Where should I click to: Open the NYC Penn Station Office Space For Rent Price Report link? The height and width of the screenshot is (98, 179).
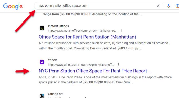[x=95, y=71]
